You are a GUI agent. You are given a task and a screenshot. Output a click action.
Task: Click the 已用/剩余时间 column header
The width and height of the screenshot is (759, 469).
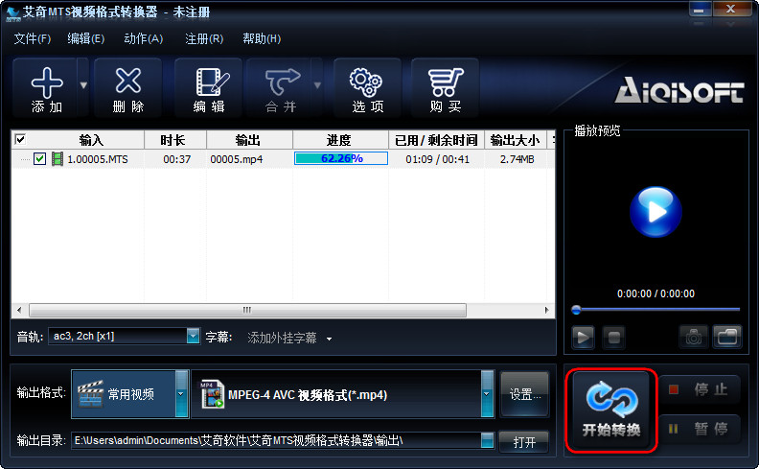(x=437, y=140)
